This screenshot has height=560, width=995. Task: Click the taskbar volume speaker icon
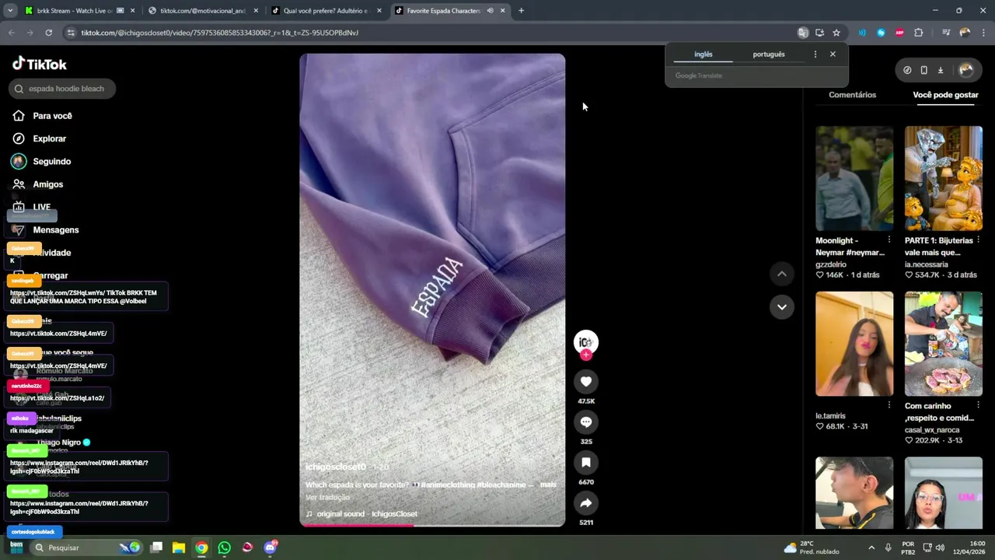click(x=940, y=548)
